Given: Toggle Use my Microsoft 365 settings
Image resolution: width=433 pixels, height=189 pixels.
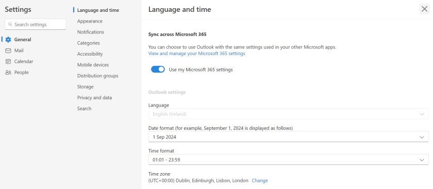Looking at the screenshot, I should (158, 70).
